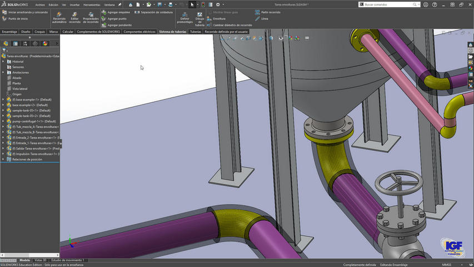The width and height of the screenshot is (474, 267).
Task: Open the Insertar menu
Action: tap(74, 5)
